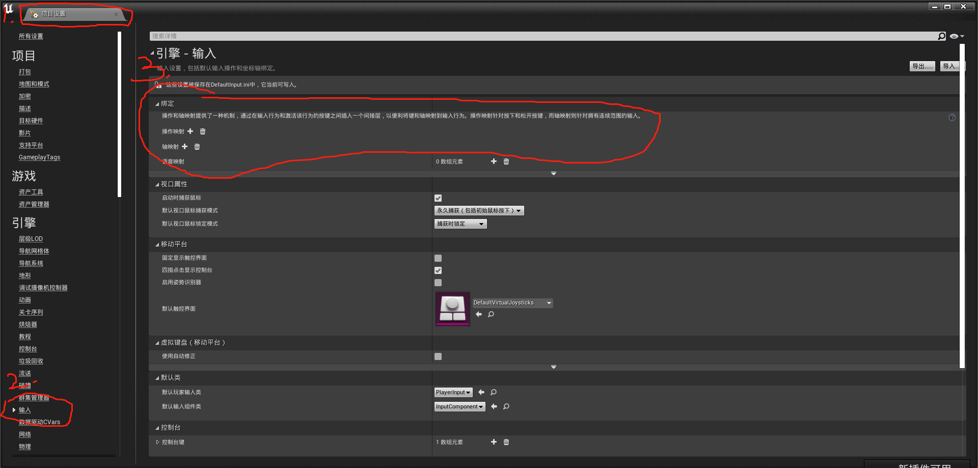Show advanced options under 虚拟键盘 section
Screen dimensions: 978x468
pyautogui.click(x=554, y=367)
